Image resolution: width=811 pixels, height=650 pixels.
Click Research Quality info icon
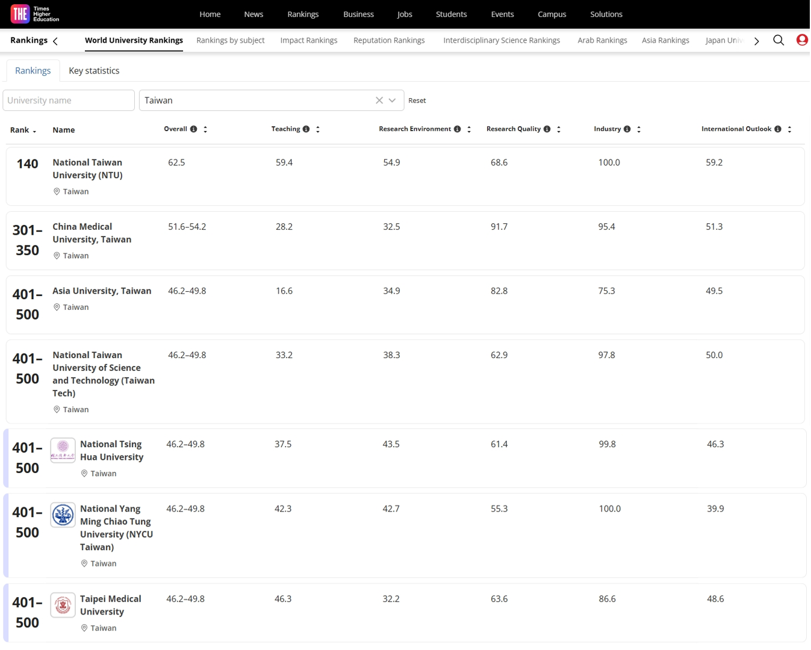tap(547, 129)
